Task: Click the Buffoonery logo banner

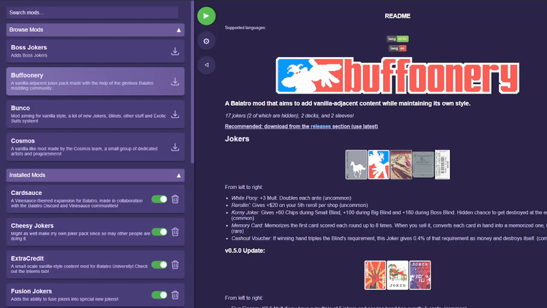Action: (x=397, y=75)
